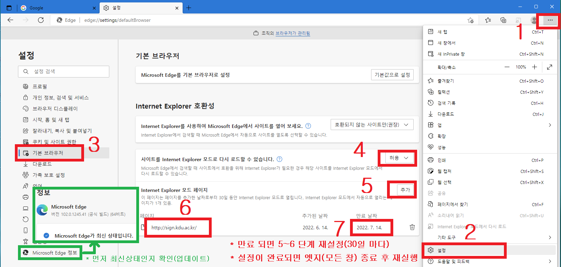Reload the page with refresh icon

coord(41,20)
